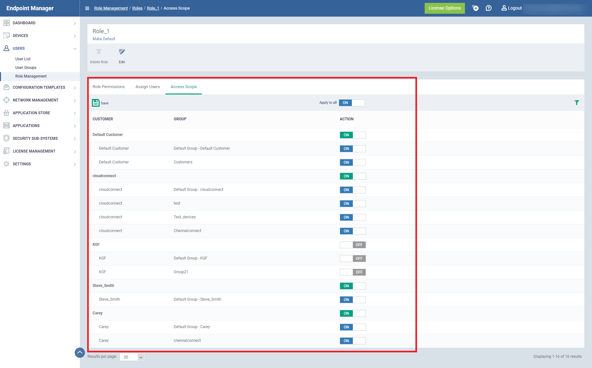Image resolution: width=592 pixels, height=368 pixels.
Task: Click the Security Sub-Systems shield icon
Action: tap(6, 138)
